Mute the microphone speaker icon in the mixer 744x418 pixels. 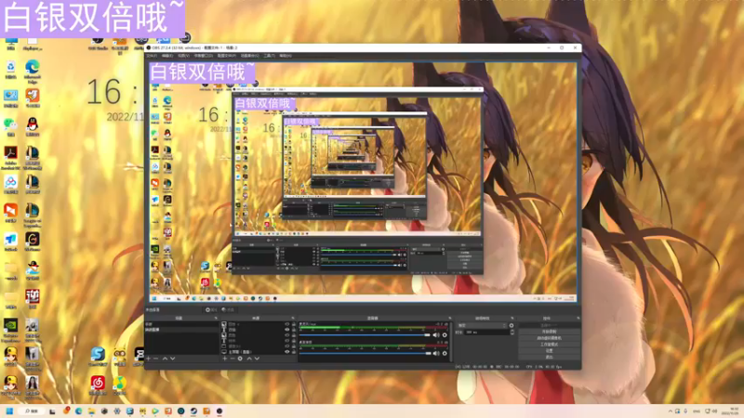click(x=436, y=335)
